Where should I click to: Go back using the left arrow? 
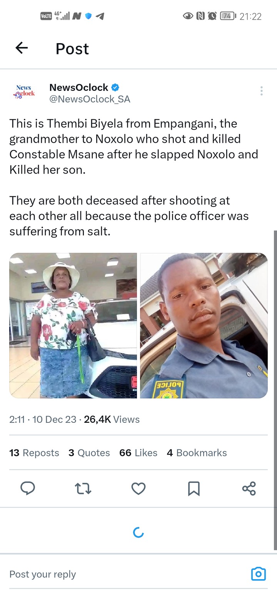pos(22,48)
